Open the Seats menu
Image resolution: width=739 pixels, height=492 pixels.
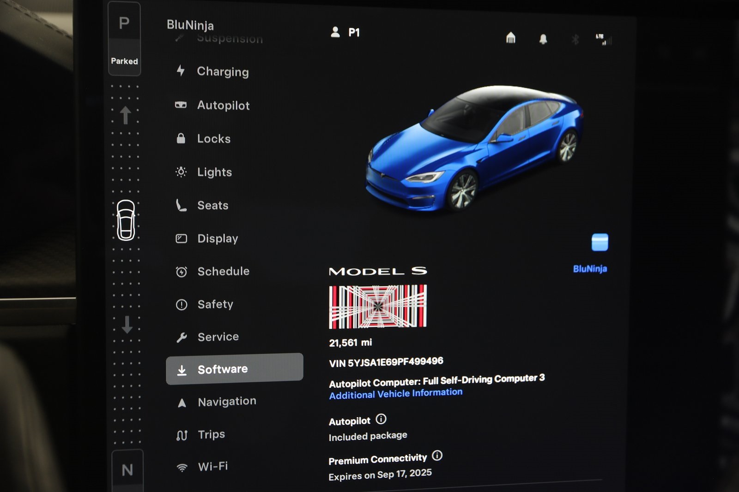tap(212, 205)
